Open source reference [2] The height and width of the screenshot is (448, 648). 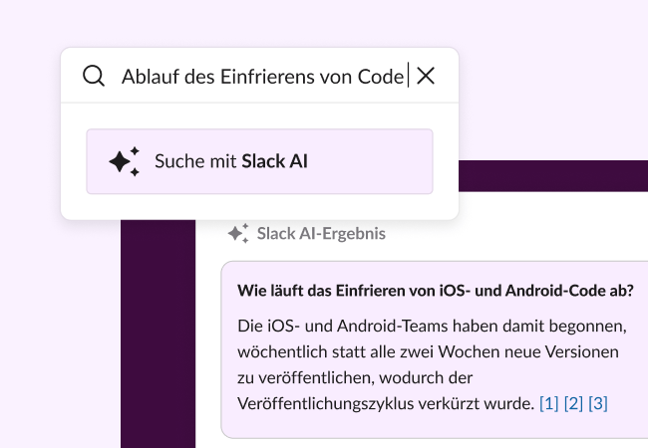tap(573, 403)
